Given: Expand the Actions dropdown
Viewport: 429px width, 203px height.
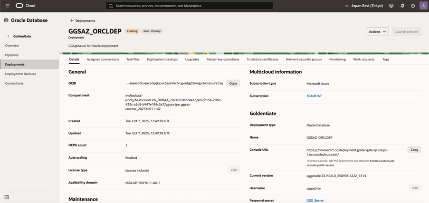Looking at the screenshot, I should point(377,31).
